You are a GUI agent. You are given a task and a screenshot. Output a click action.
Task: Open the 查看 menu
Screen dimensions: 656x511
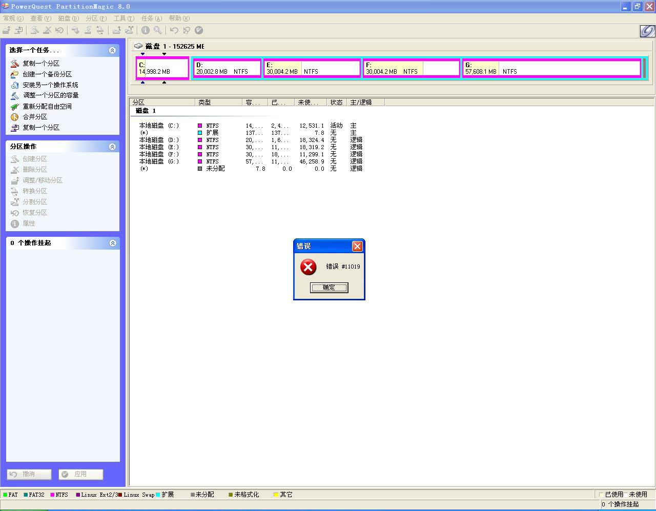pyautogui.click(x=41, y=18)
